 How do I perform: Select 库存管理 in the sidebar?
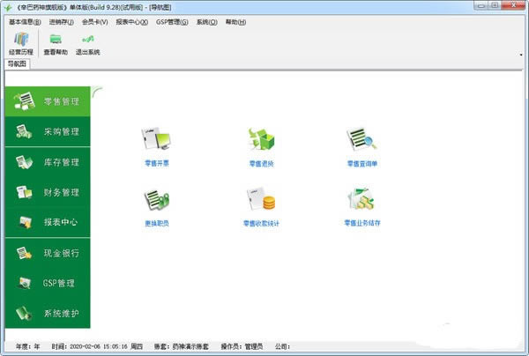(x=48, y=162)
